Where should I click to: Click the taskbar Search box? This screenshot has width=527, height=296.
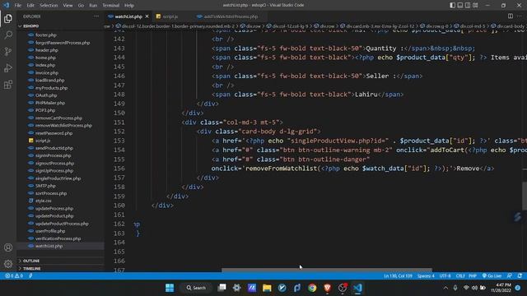point(196,288)
